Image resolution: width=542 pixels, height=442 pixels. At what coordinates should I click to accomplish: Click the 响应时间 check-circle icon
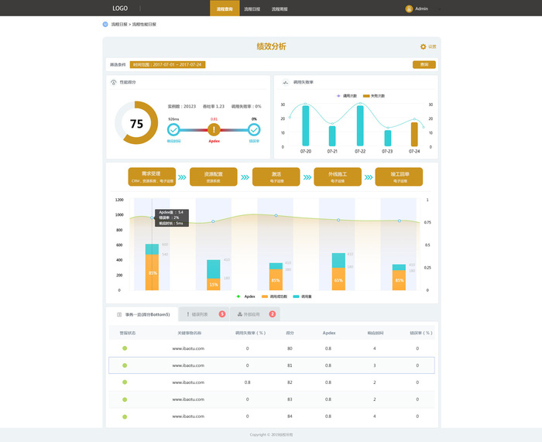(173, 130)
